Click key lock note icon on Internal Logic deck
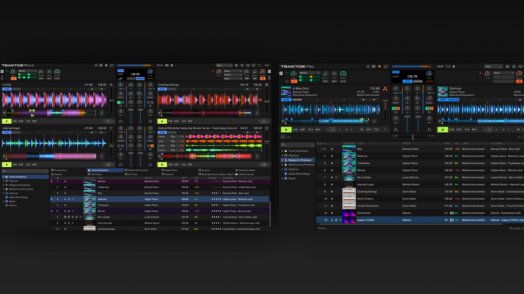Screen dimensions: 524x294 point(101,156)
